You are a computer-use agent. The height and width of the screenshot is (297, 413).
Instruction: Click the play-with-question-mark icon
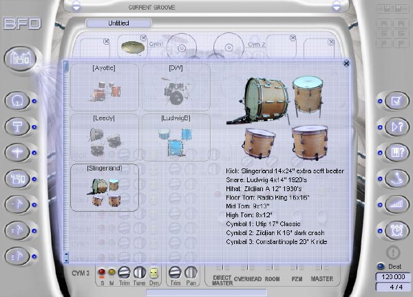(x=396, y=126)
